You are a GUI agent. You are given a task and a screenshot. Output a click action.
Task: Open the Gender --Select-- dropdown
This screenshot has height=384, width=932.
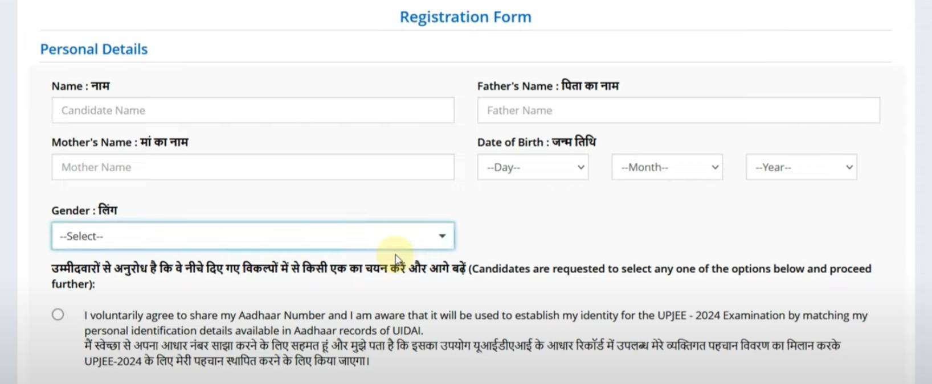(x=252, y=236)
